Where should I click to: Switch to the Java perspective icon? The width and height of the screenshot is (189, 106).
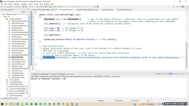(x=183, y=7)
